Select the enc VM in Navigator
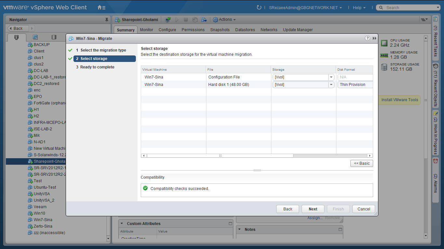The width and height of the screenshot is (444, 249). pos(37,90)
